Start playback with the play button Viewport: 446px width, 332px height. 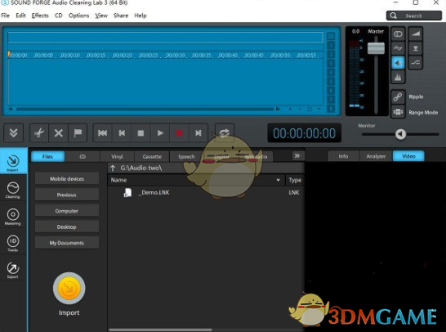pos(160,133)
